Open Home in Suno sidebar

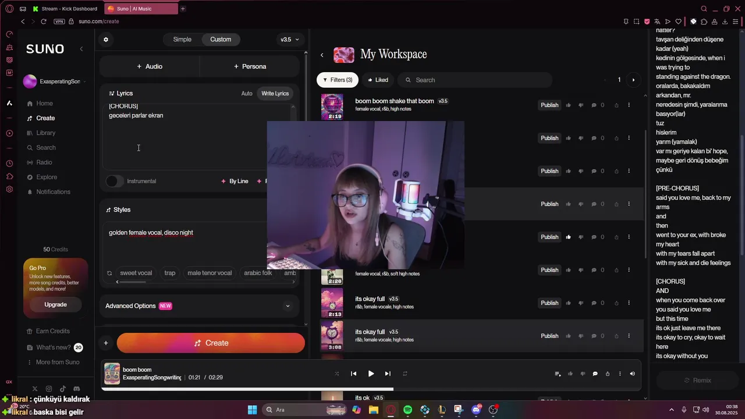coord(40,104)
